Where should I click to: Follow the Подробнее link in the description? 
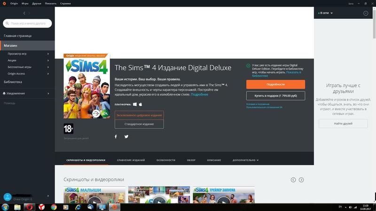coord(199,95)
